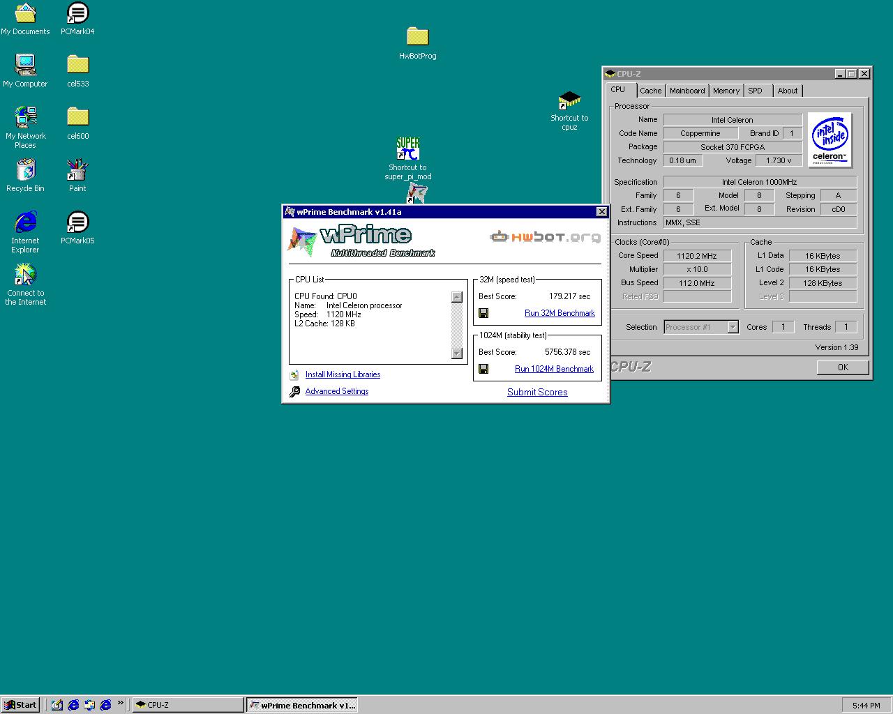
Task: Open the Advanced Settings link
Action: click(337, 392)
